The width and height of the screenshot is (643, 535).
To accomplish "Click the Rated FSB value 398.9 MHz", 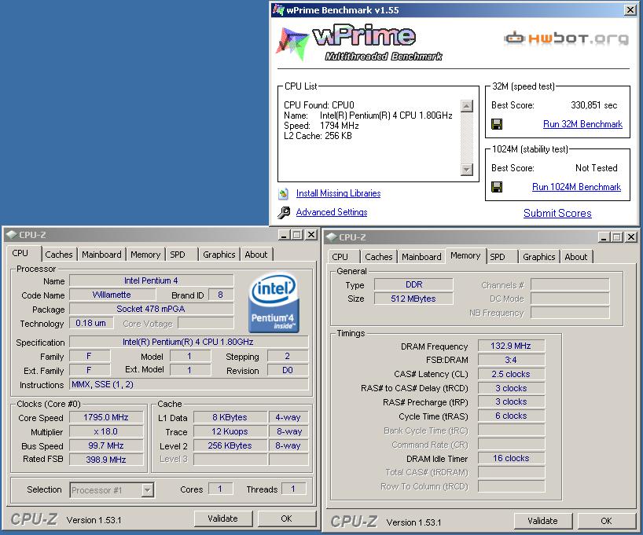I will pyautogui.click(x=106, y=460).
